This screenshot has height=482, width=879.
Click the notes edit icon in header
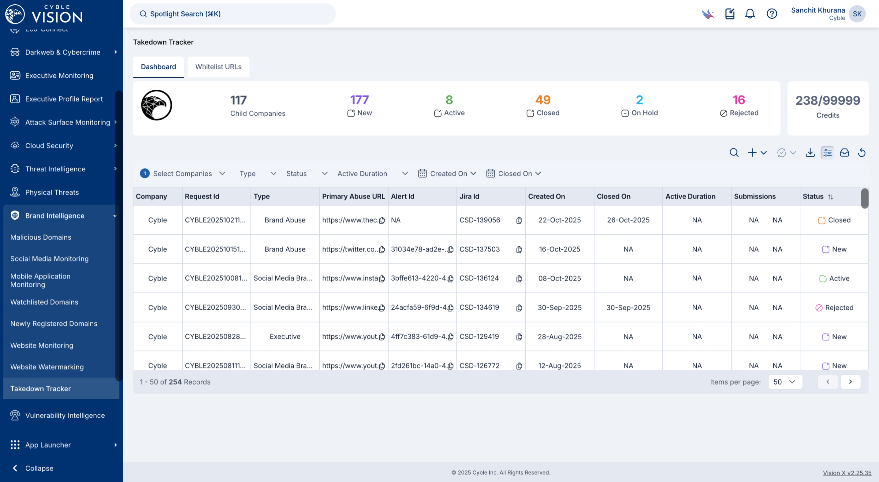click(730, 14)
